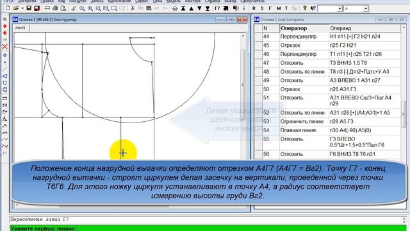Select the diagonal line tool

[x=4, y=69]
